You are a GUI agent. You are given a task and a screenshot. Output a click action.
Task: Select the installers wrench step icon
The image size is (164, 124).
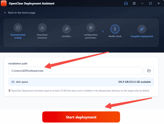[66, 29]
